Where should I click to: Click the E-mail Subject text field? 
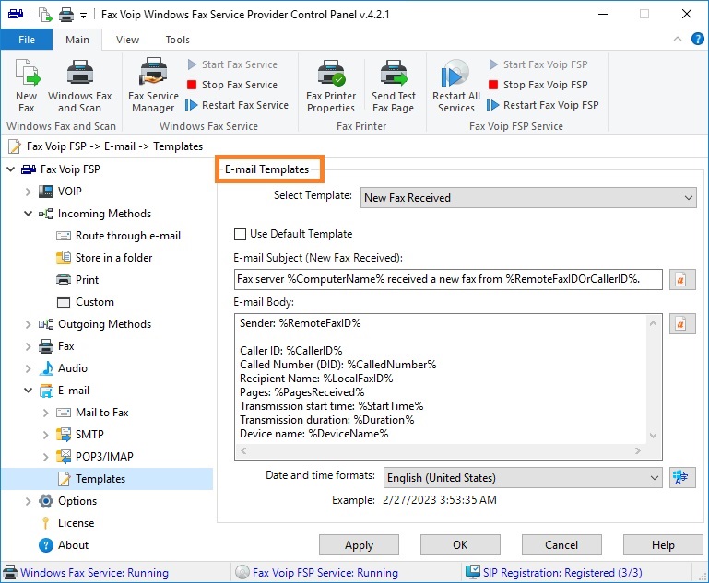coord(448,280)
